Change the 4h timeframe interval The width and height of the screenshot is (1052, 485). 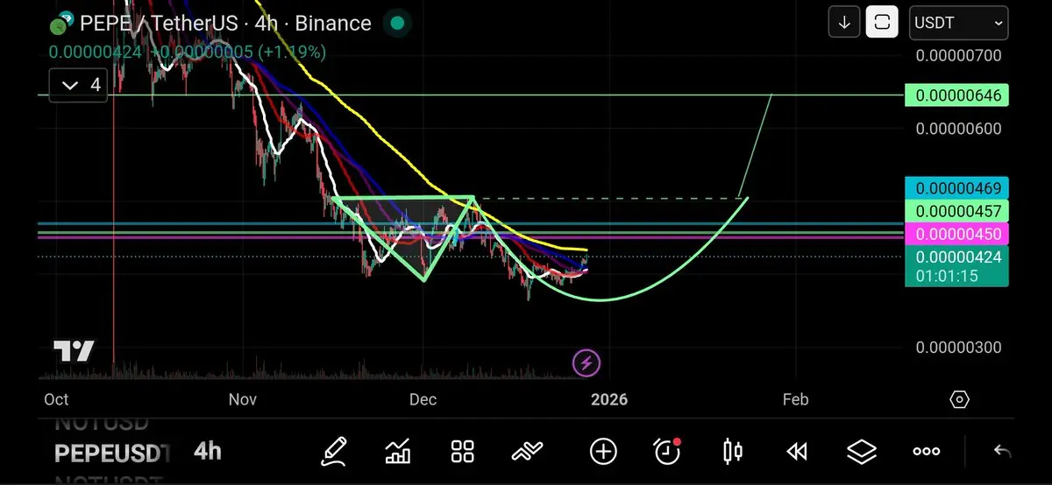tap(208, 451)
